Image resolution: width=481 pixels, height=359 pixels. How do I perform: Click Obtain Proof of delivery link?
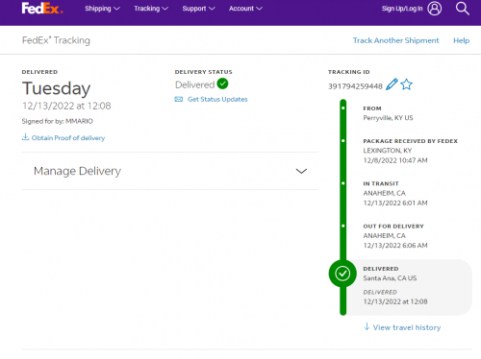click(x=68, y=138)
